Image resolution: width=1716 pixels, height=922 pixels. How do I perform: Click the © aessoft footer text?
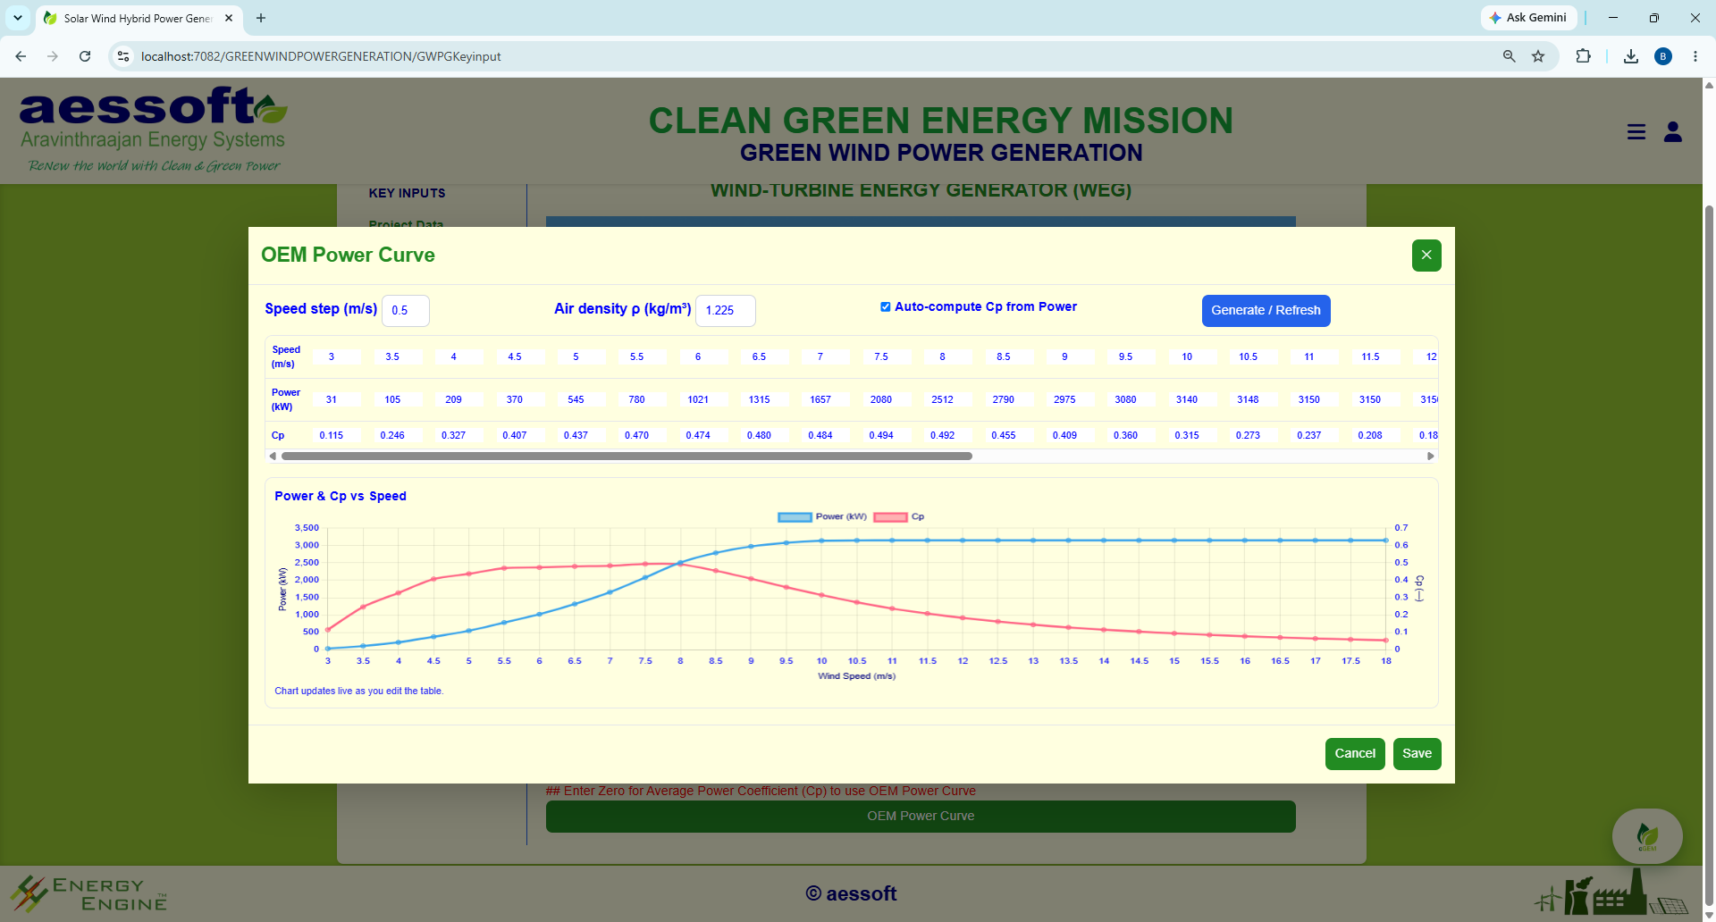click(851, 893)
